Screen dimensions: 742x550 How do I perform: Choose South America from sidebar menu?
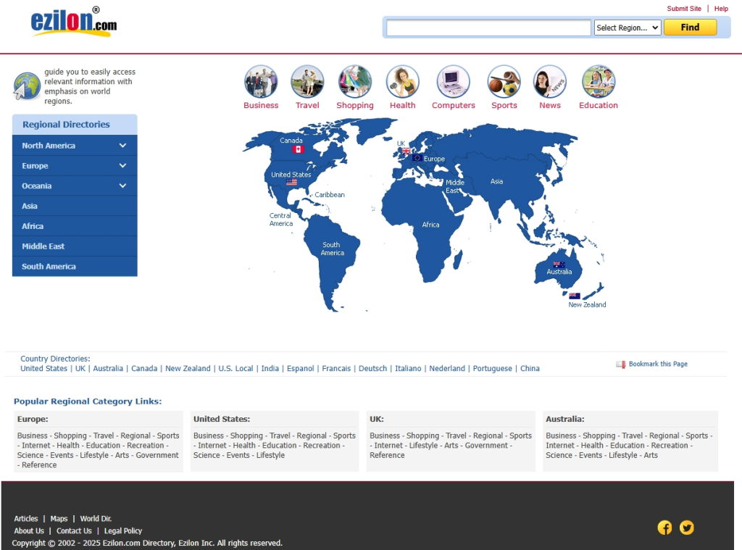click(x=49, y=267)
